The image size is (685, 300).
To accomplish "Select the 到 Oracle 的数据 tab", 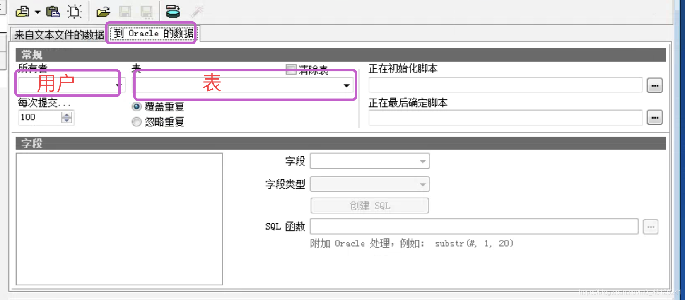I will tap(153, 33).
